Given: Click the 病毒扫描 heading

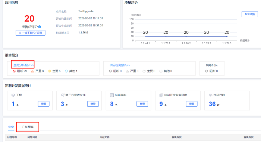Looking at the screenshot, I should 211,65.
